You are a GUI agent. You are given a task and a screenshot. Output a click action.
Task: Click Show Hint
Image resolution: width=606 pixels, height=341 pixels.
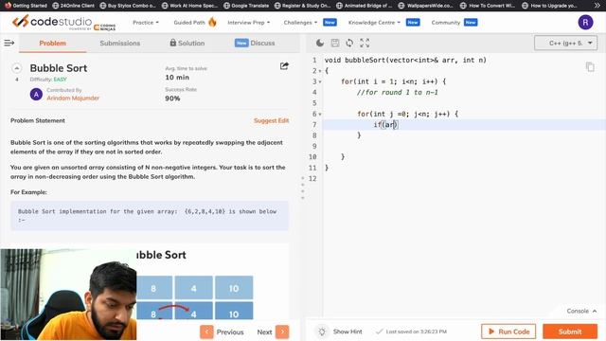(348, 332)
